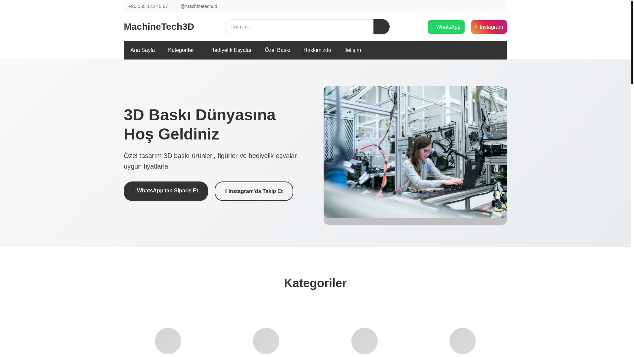Click the '3D Baskı Dünyasına Hoş Geldiniz' heading
Screen dimensions: 634x357
200,125
